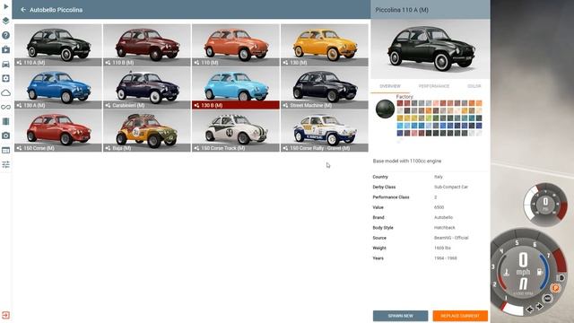Select the blue 130 A (M) car
Screen dimensions: 574x323
(58, 88)
